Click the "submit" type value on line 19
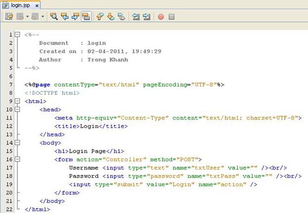Image resolution: width=308 pixels, height=213 pixels. [x=128, y=184]
